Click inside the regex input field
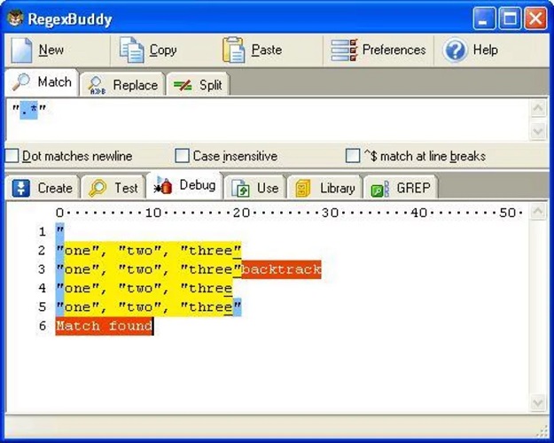This screenshot has height=443, width=554. (x=268, y=120)
